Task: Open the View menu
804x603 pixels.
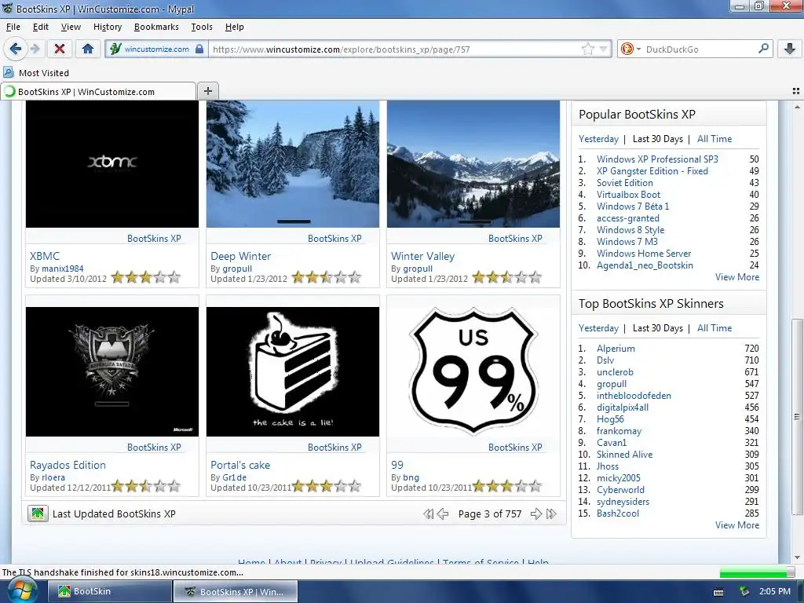Action: 71,27
